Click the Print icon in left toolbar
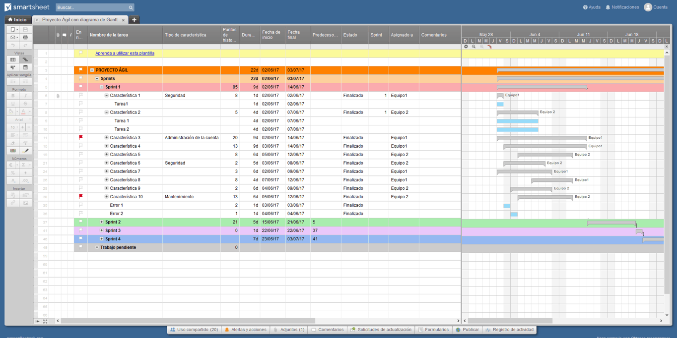The image size is (677, 338). click(25, 37)
